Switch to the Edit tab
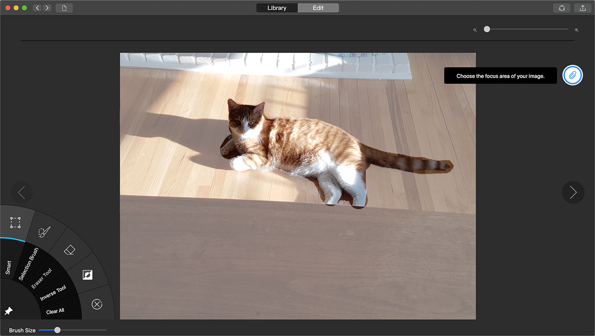Image resolution: width=595 pixels, height=336 pixels. pos(318,8)
